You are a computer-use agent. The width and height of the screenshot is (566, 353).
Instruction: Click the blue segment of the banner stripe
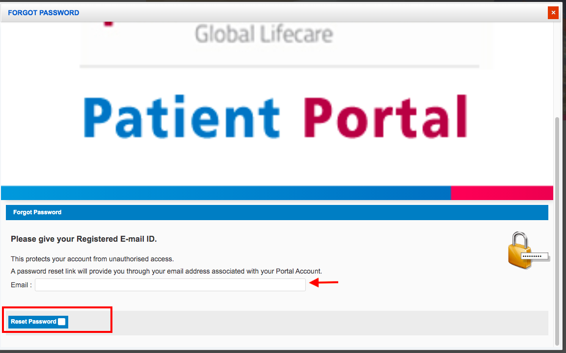226,193
